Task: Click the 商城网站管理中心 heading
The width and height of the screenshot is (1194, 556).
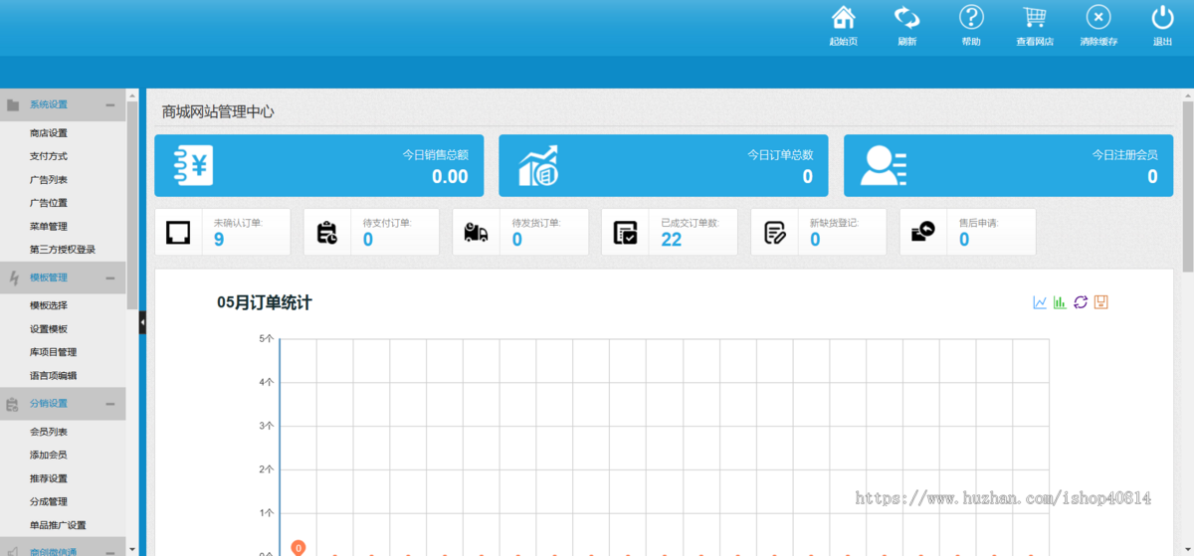Action: click(x=218, y=111)
